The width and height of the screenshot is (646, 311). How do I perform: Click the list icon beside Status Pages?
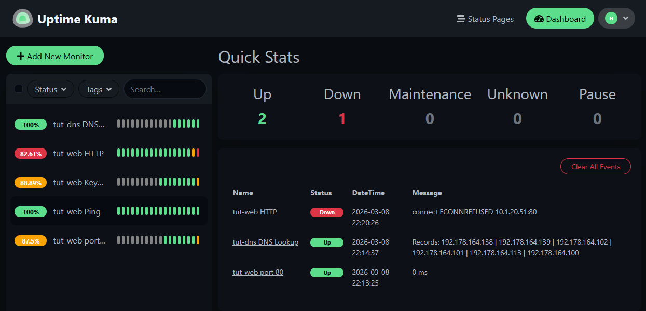coord(460,19)
